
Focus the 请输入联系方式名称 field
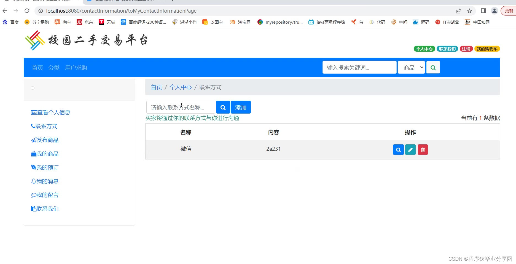[181, 107]
